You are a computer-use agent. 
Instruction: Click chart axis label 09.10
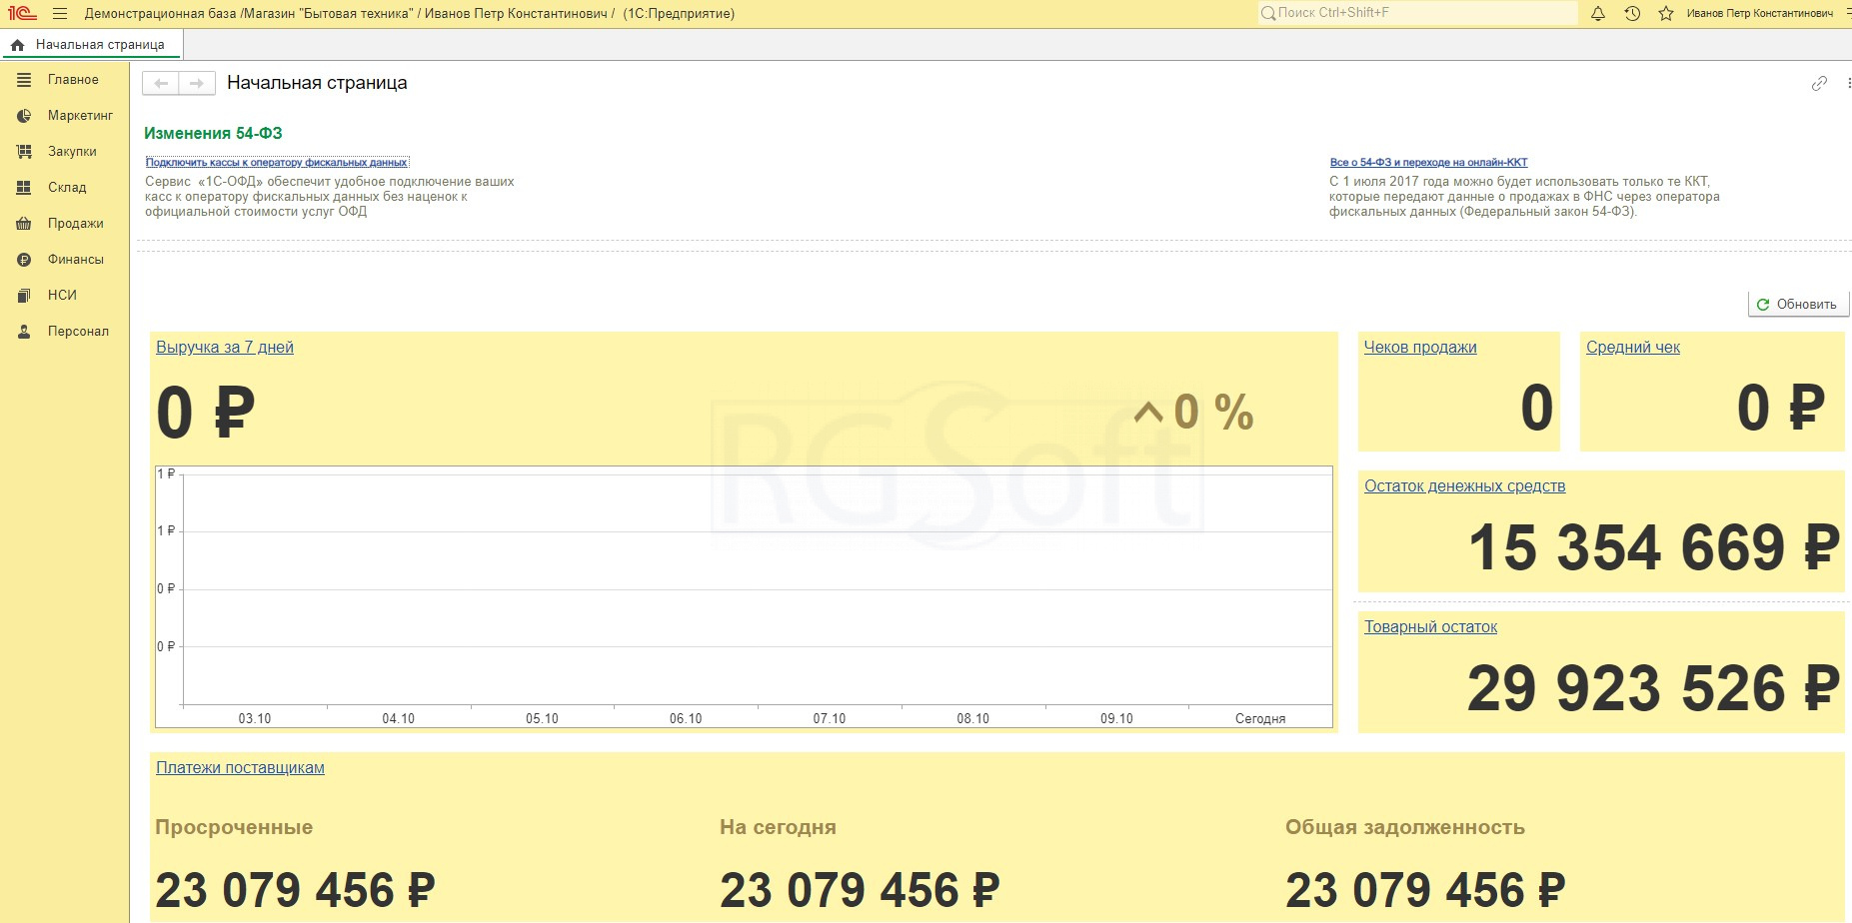tap(1116, 718)
